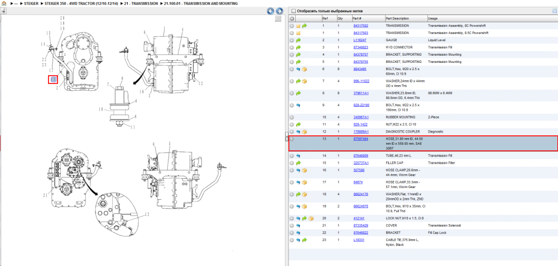Click the green arrow for washer 86624176

pyautogui.click(x=299, y=194)
